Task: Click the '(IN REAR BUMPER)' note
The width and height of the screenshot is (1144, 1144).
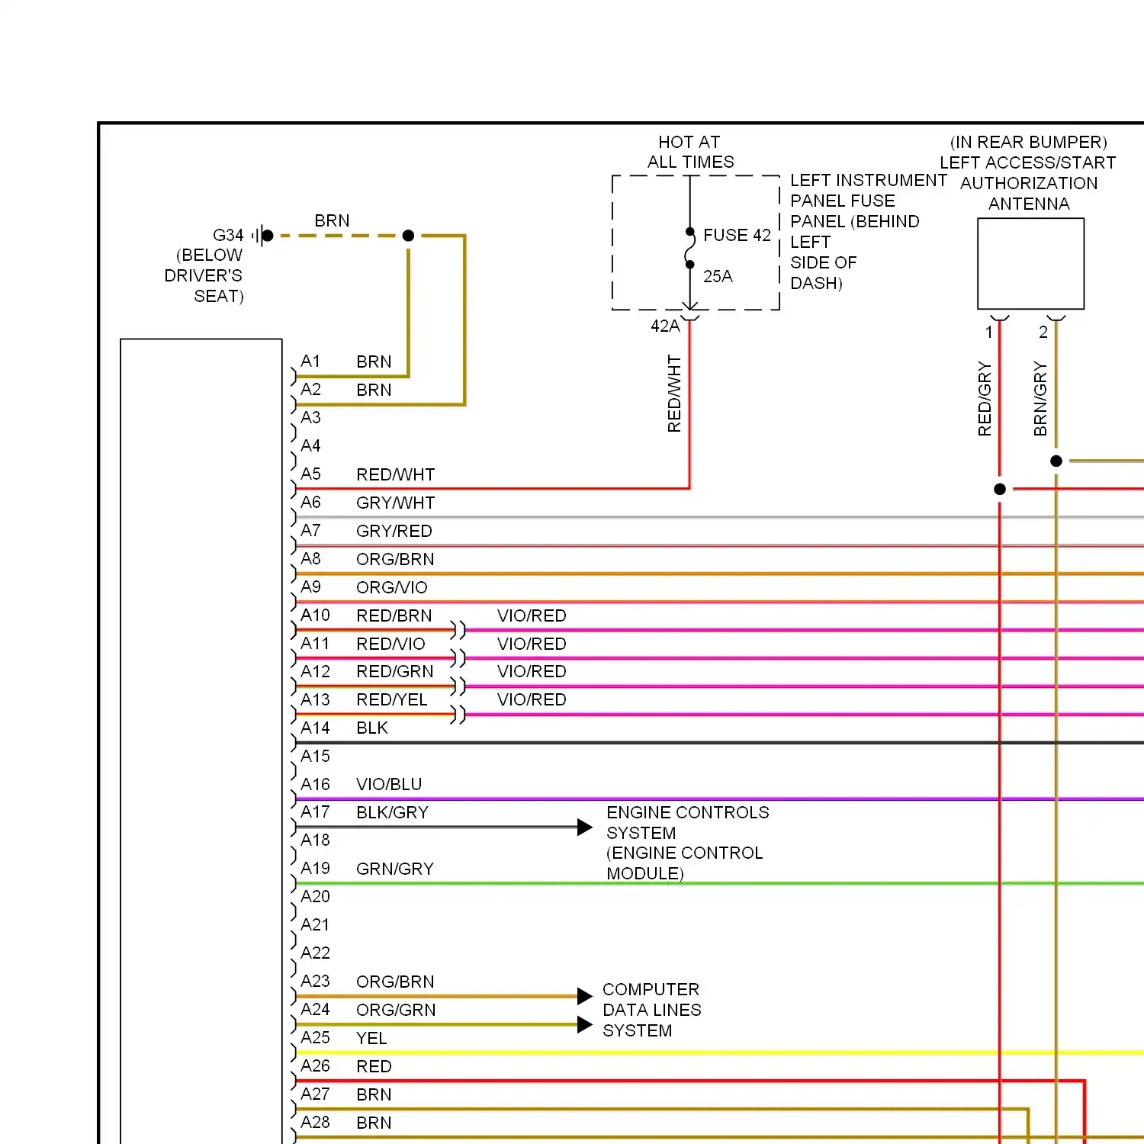Action: point(1028,142)
